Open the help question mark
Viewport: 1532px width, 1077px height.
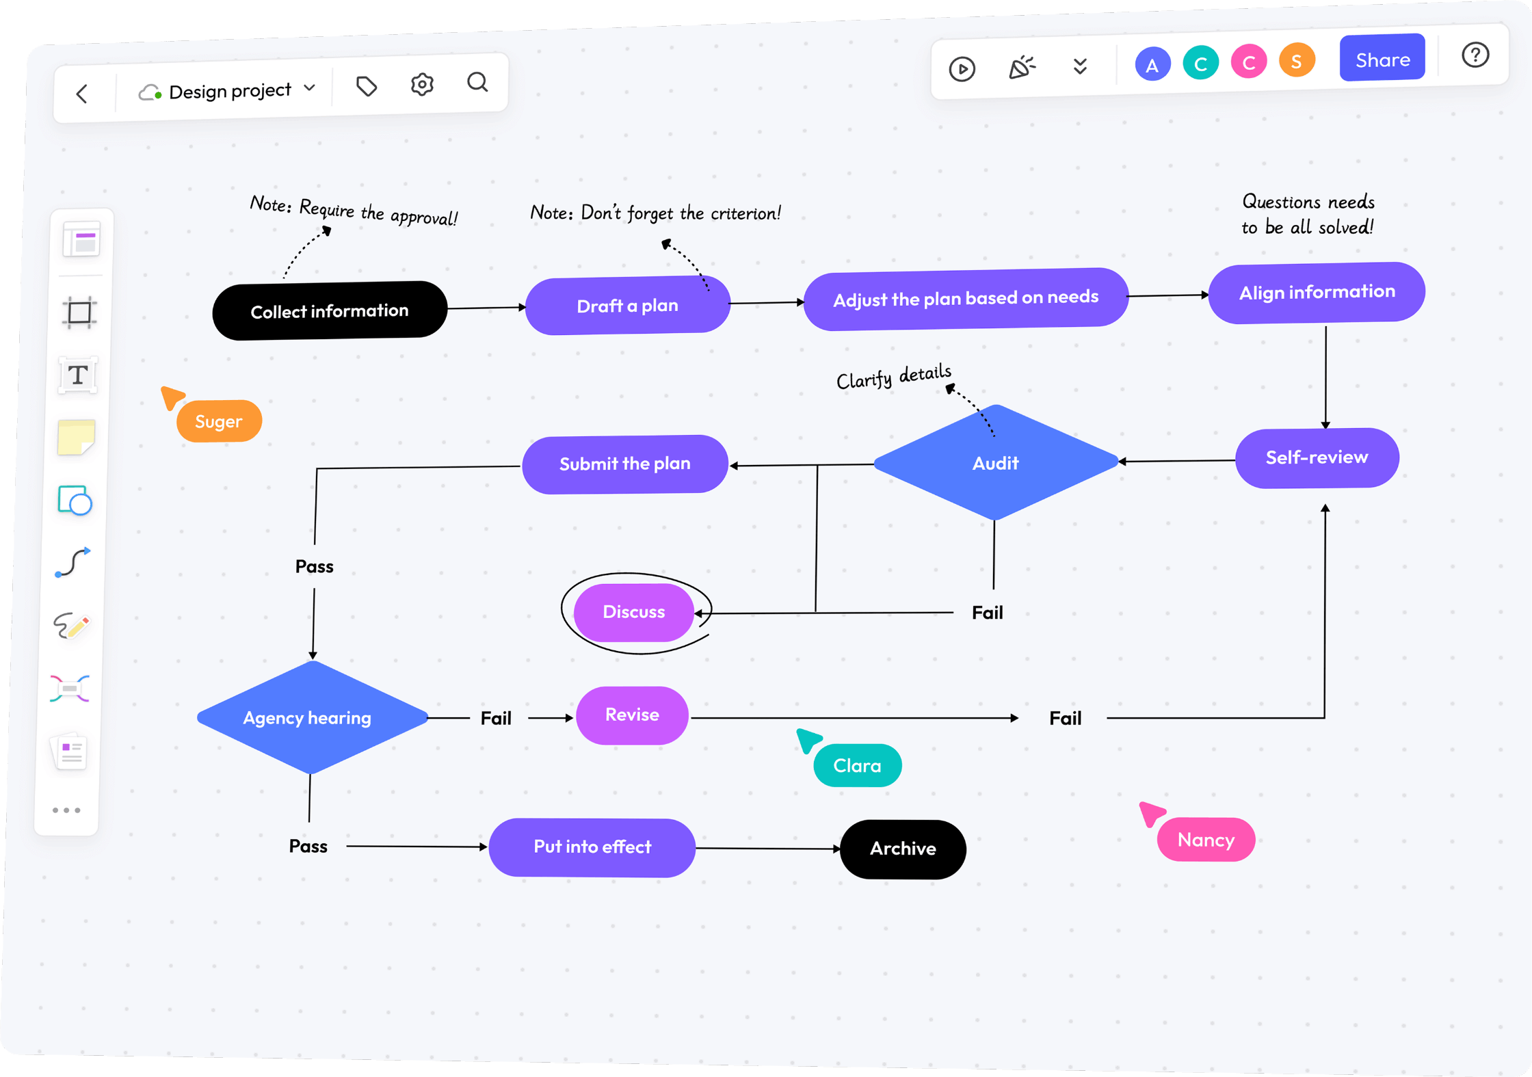pos(1475,55)
